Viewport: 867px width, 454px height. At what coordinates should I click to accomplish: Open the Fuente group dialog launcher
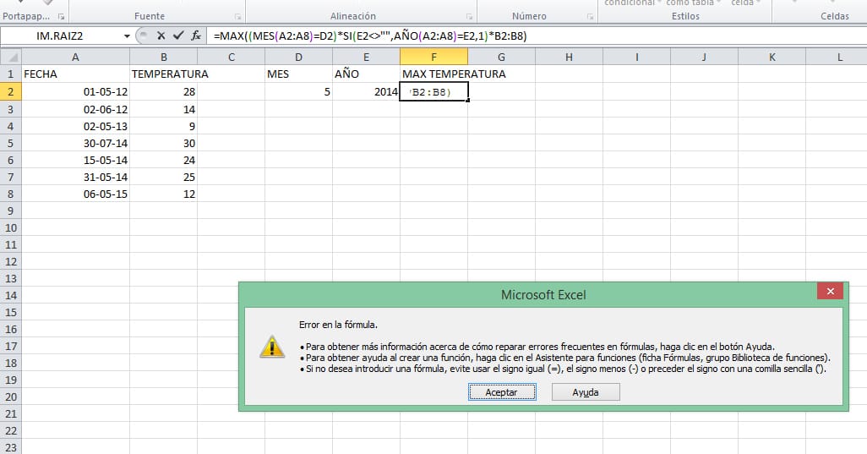point(237,17)
